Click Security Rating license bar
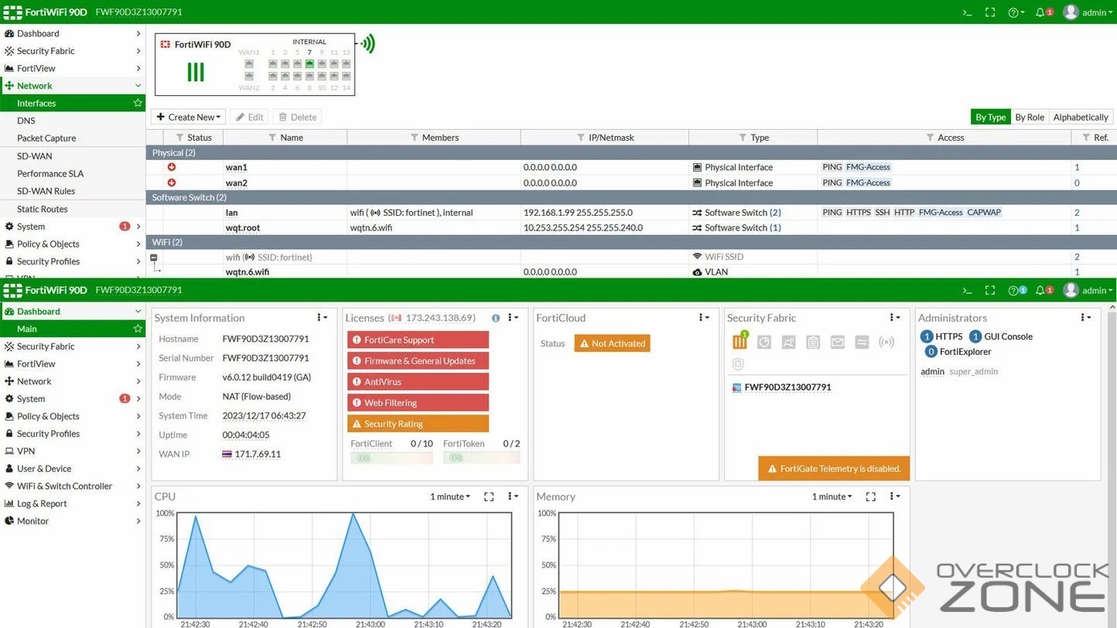Screen dimensions: 1117x628 (x=418, y=424)
